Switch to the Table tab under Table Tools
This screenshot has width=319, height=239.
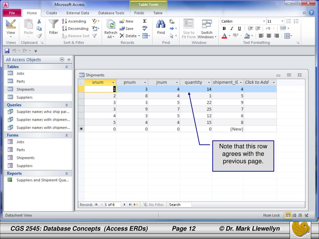pos(158,13)
